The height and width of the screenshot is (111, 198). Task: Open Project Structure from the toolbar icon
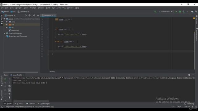pyautogui.click(x=192, y=12)
